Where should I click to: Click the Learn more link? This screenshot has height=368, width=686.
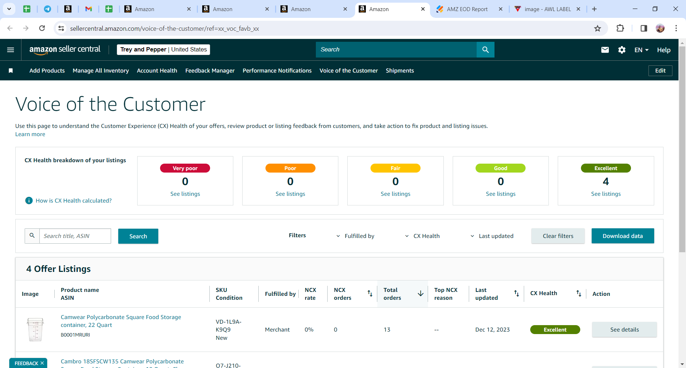click(x=30, y=134)
